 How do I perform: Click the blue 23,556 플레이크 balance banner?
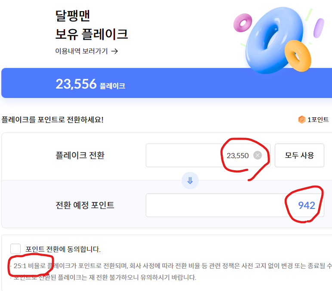pos(166,83)
